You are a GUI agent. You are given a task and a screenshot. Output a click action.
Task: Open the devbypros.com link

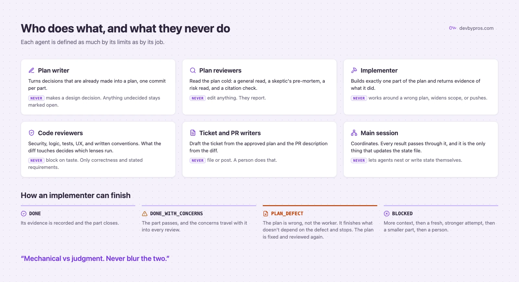(x=476, y=28)
